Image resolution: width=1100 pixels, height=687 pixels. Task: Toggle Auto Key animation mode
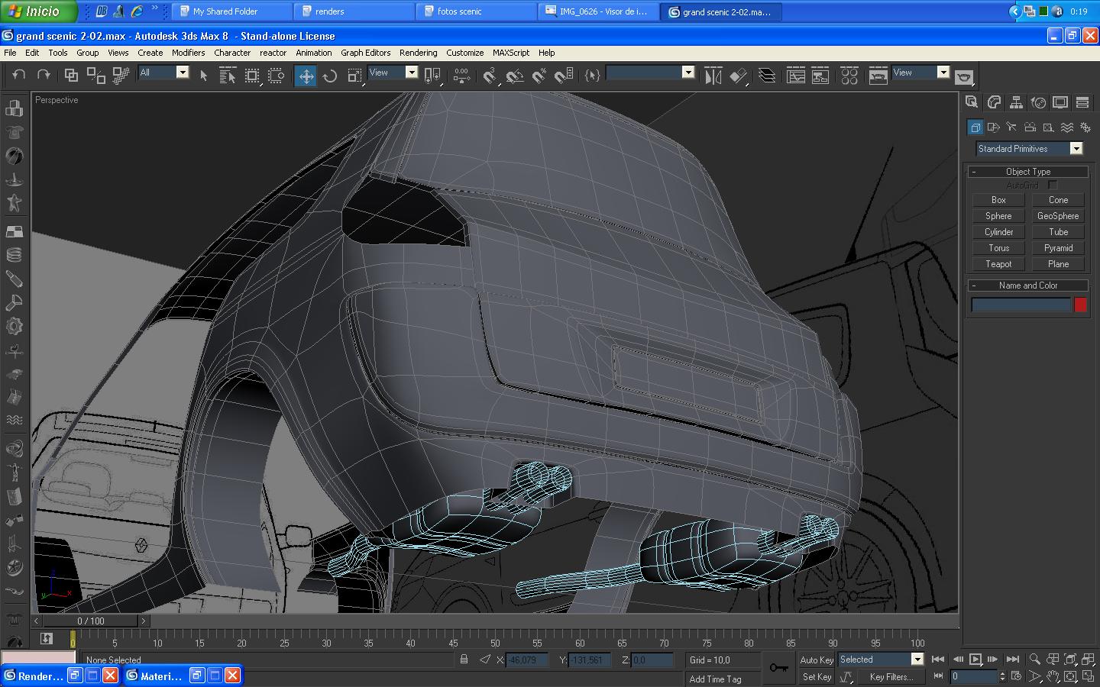coord(816,660)
